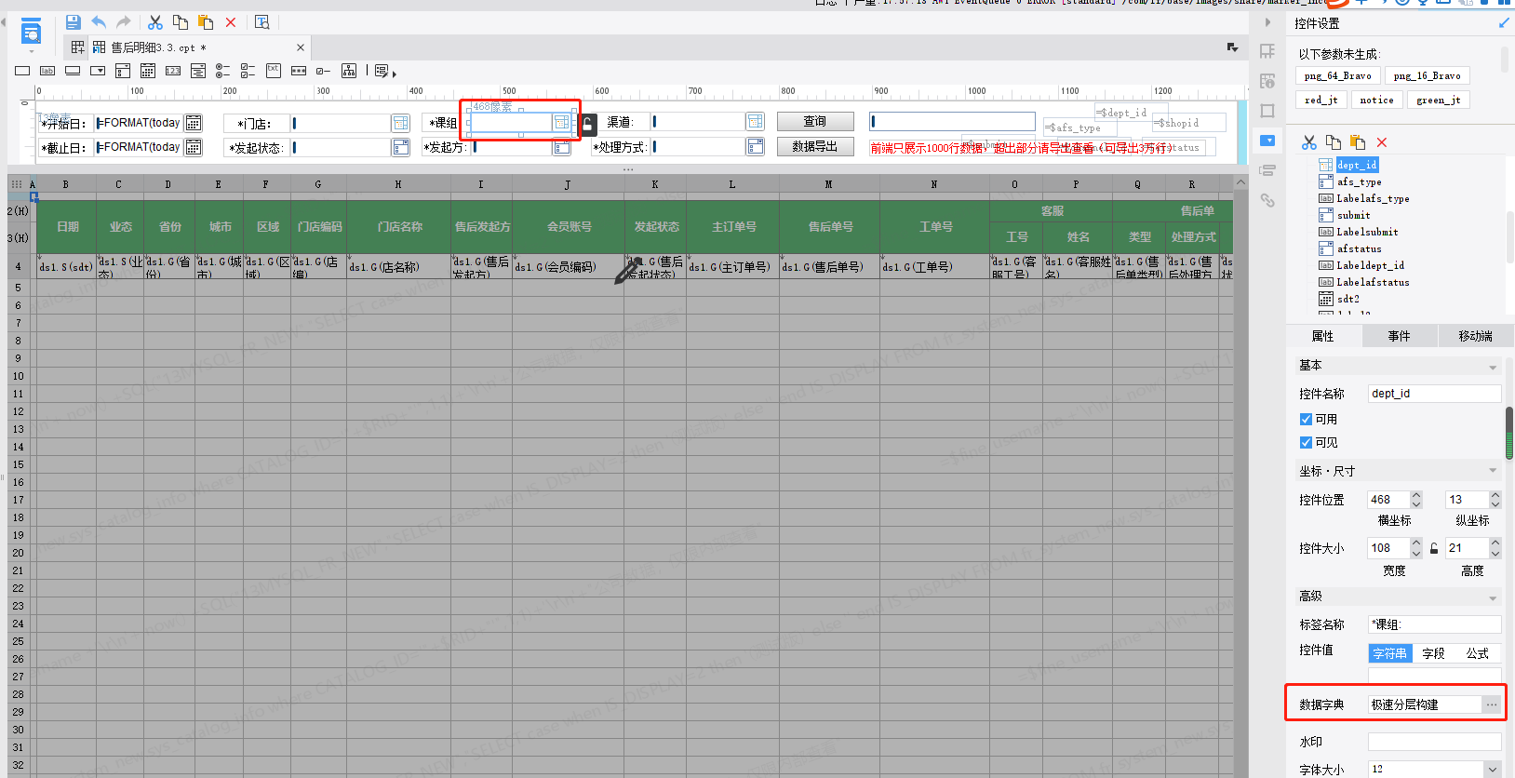1515x778 pixels.
Task: Select 字段 as widget value type
Action: coord(1434,653)
